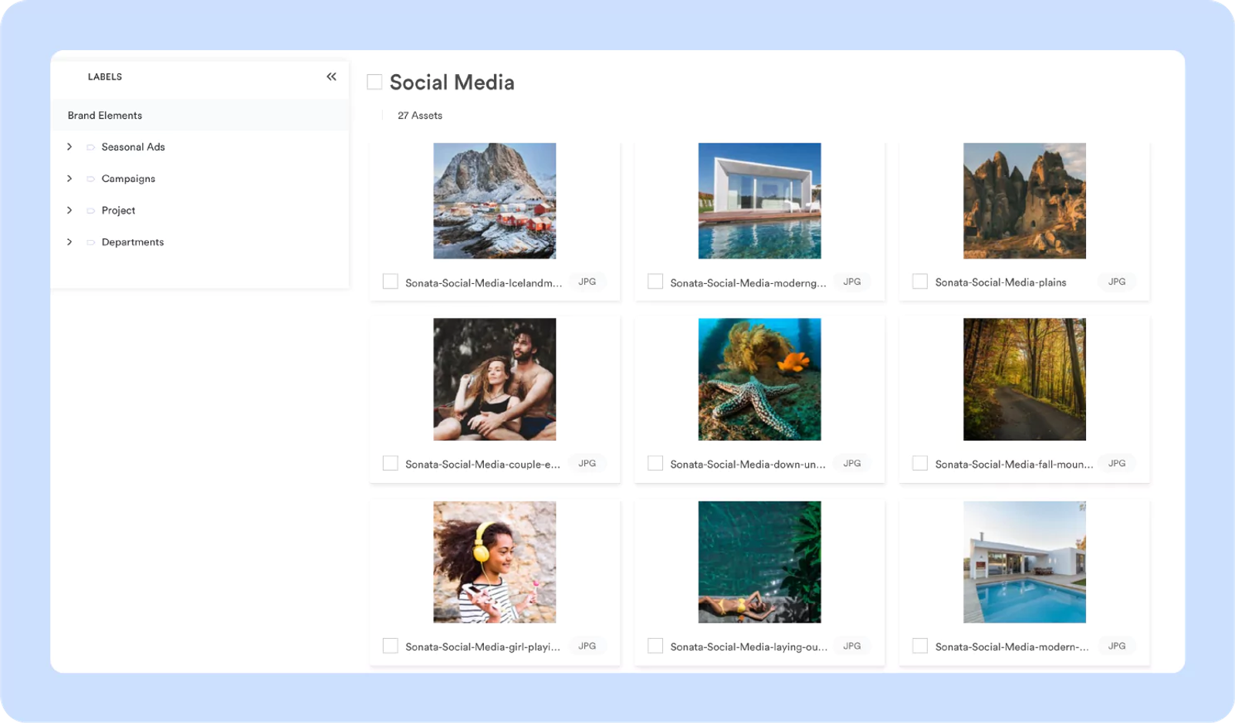Check the Sonata-Social-Media-down-un asset checkbox
The image size is (1235, 723).
pyautogui.click(x=655, y=463)
